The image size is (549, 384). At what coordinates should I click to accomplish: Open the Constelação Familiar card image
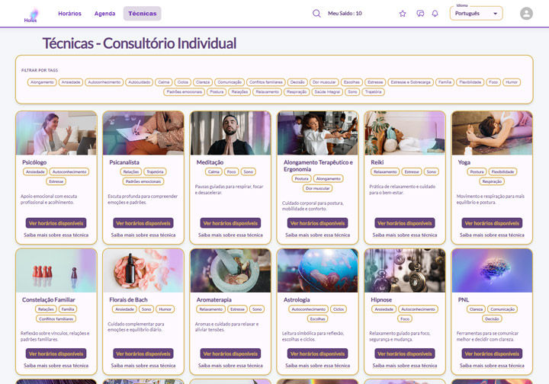pyautogui.click(x=56, y=270)
